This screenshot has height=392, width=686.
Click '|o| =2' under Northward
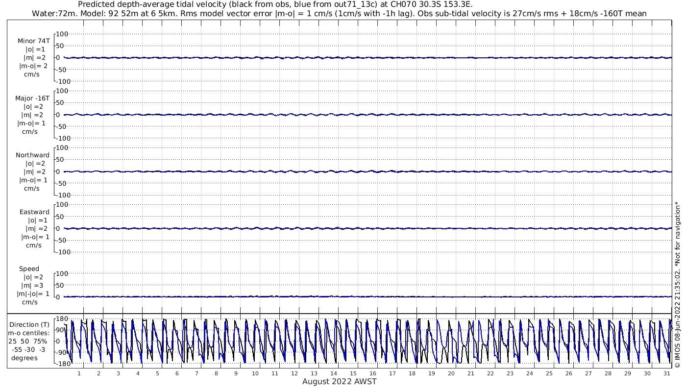click(35, 164)
